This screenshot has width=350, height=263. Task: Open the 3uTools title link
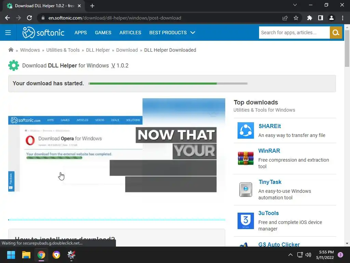(269, 213)
